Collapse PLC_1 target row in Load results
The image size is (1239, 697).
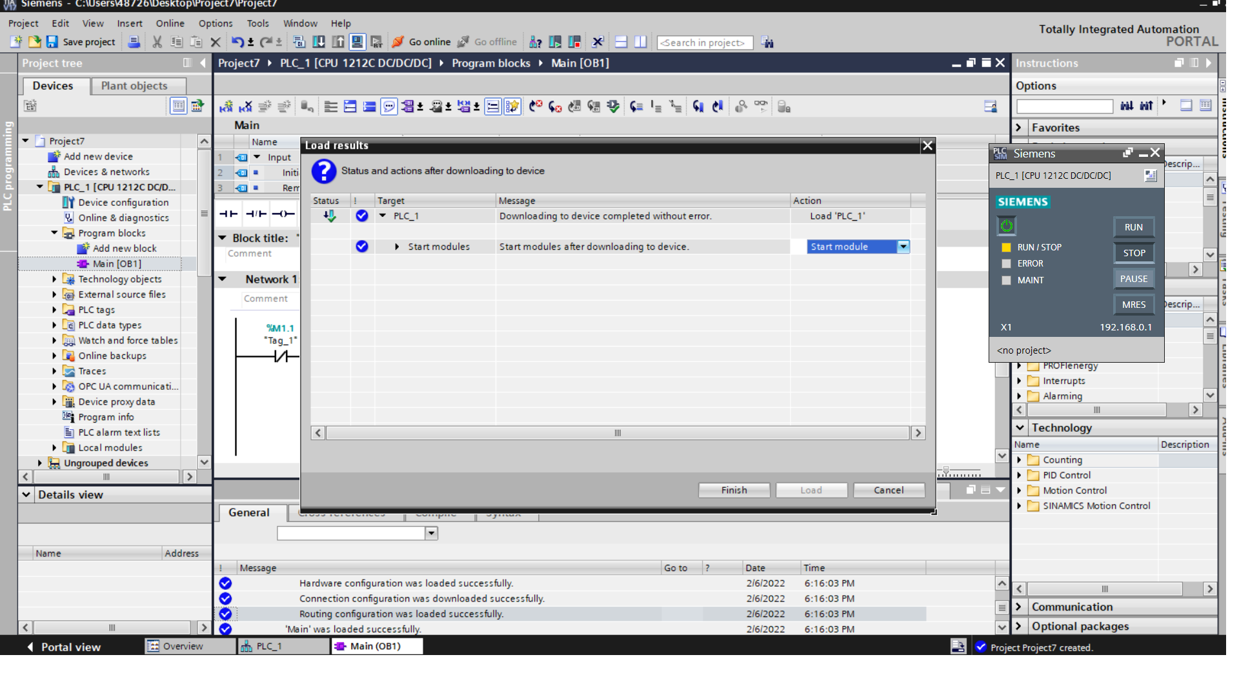point(383,216)
